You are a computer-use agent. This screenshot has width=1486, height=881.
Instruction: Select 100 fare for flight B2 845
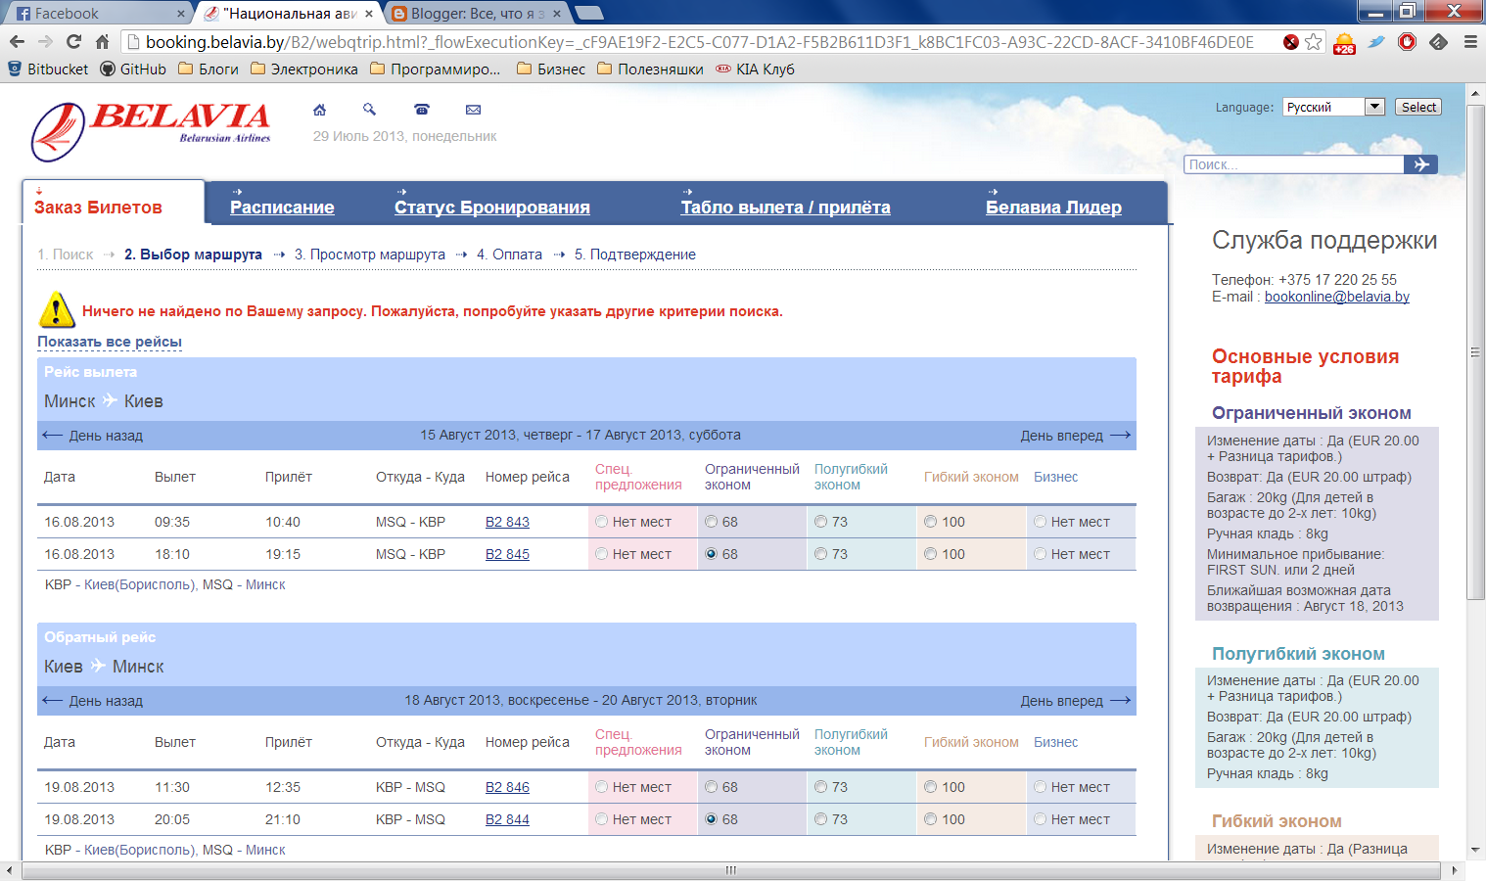coord(931,554)
